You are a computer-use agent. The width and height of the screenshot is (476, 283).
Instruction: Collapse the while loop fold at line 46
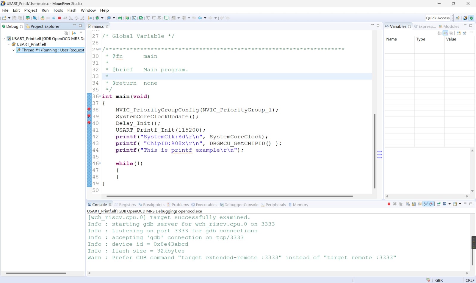(x=100, y=163)
